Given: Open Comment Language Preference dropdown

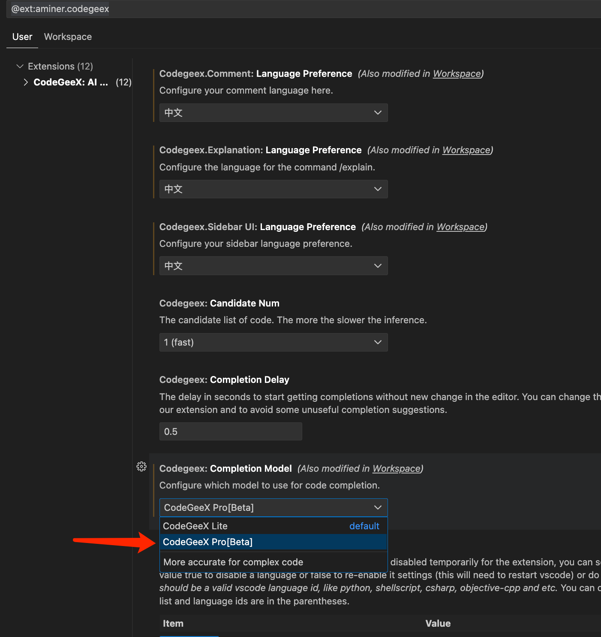Looking at the screenshot, I should (x=273, y=112).
